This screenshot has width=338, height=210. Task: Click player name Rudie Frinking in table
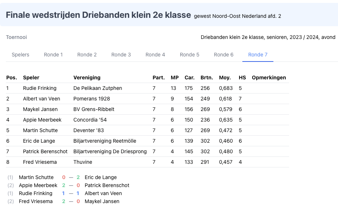40,88
